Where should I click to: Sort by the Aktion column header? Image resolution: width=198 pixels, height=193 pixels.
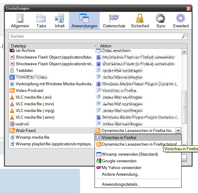[x=142, y=46]
